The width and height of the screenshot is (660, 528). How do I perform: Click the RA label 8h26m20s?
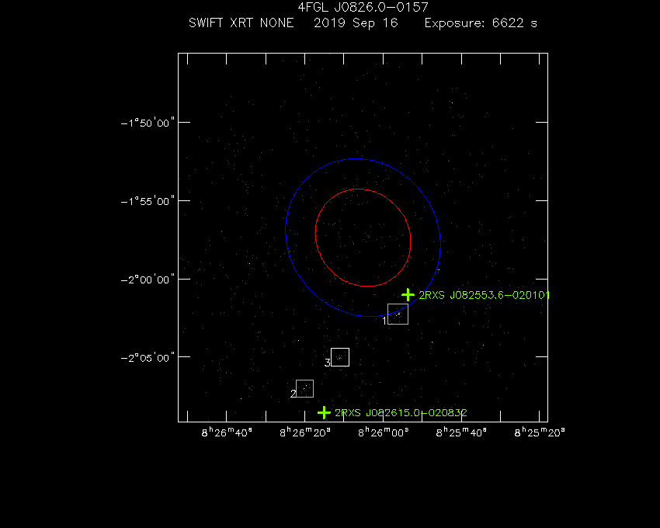(x=305, y=432)
